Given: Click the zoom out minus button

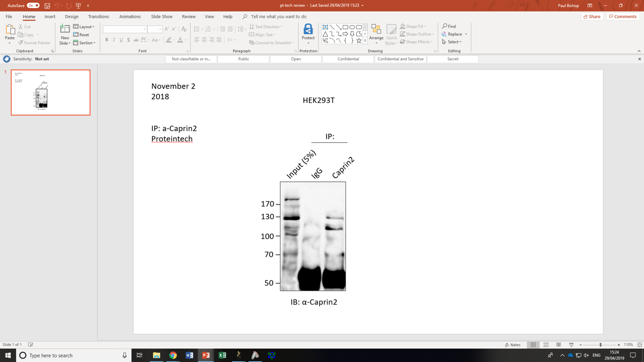Looking at the screenshot, I should (581, 345).
